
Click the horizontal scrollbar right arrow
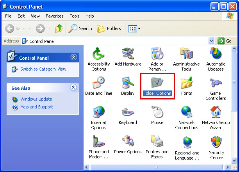coord(227,167)
